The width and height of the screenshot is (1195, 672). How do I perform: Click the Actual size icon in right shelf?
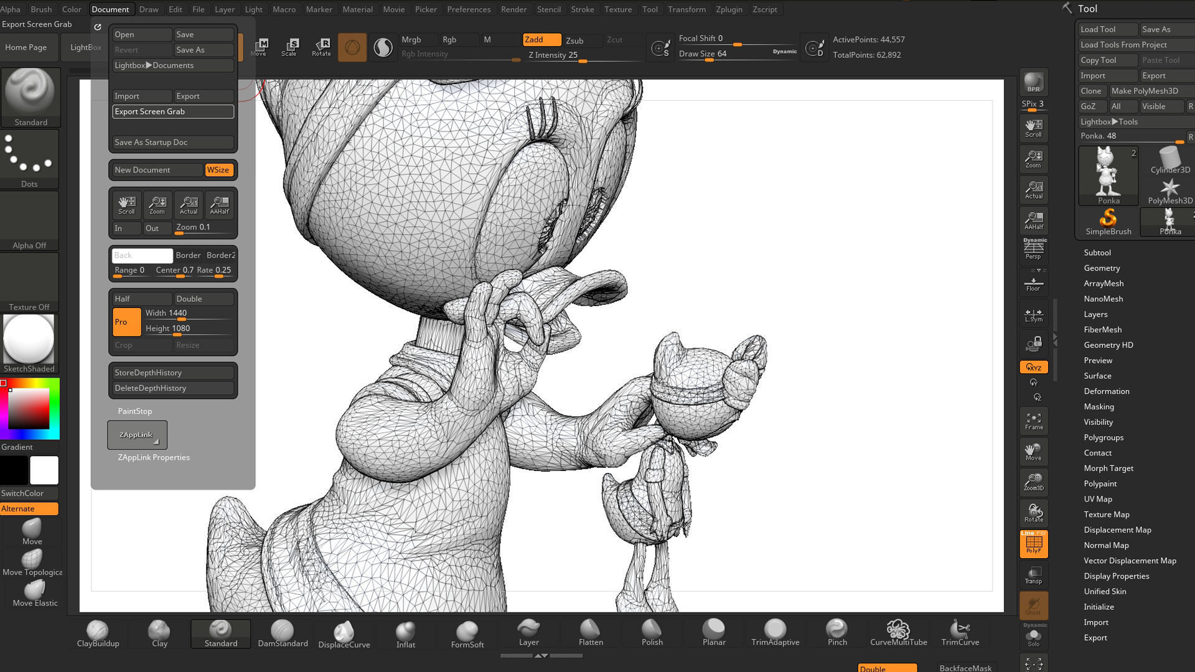1033,190
